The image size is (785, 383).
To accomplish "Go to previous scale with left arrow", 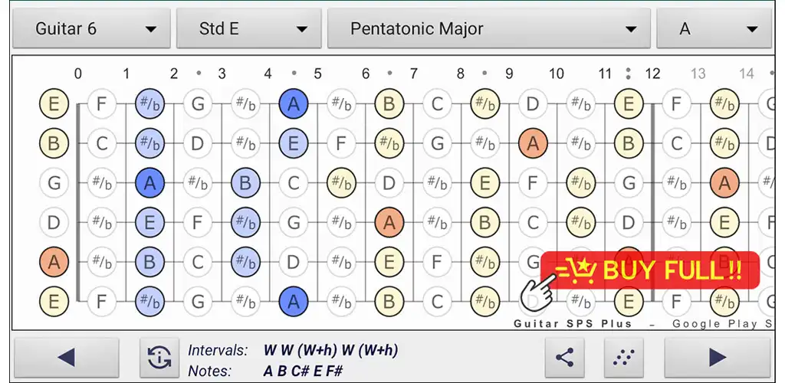I will [x=67, y=358].
